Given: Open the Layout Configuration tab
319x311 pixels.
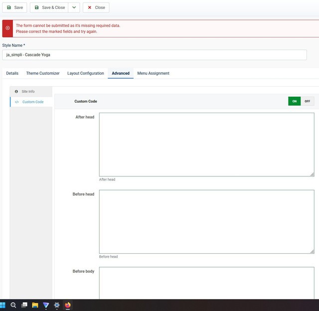Looking at the screenshot, I should [x=86, y=73].
